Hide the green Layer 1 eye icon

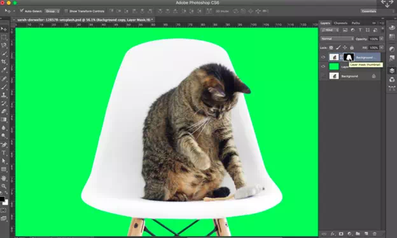[323, 67]
